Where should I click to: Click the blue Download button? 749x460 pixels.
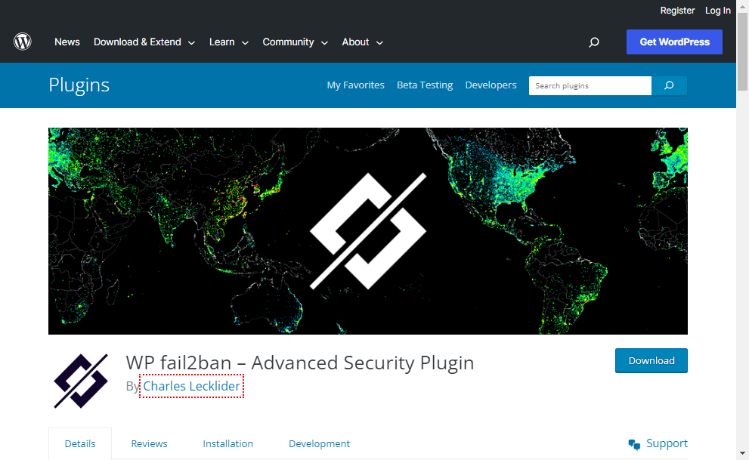(x=651, y=360)
